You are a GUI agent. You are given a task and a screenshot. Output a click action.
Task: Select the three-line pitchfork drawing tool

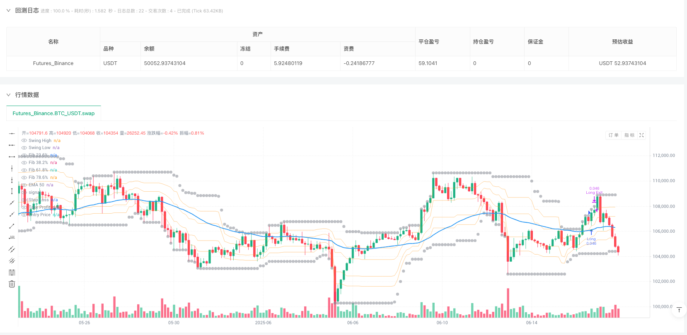point(12,261)
